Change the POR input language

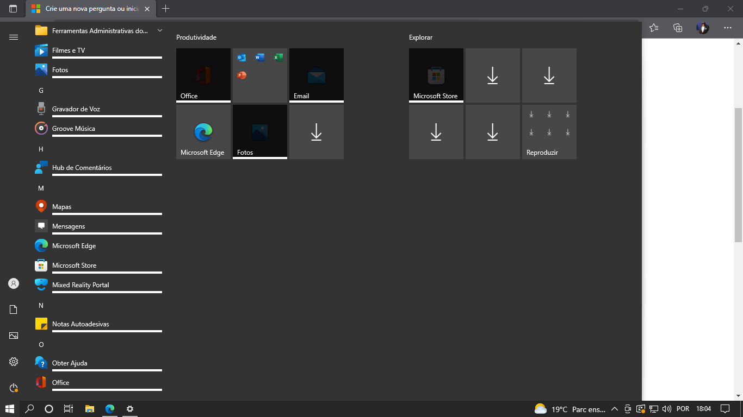pyautogui.click(x=683, y=409)
